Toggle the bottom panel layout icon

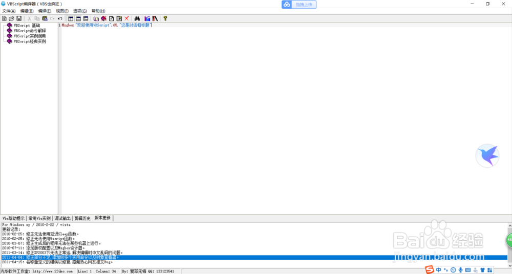pos(78,18)
